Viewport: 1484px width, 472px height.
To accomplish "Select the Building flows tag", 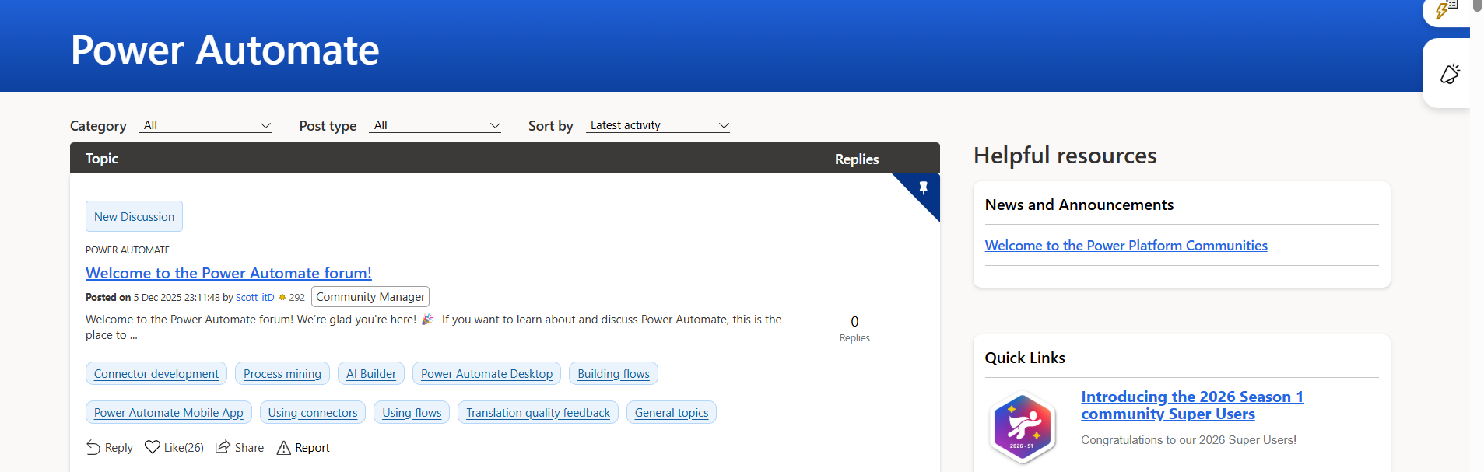I will (613, 373).
